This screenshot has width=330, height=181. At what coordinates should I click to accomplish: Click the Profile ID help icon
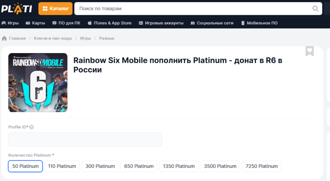(32, 127)
